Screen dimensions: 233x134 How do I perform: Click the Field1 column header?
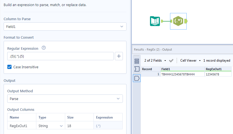click(182, 69)
